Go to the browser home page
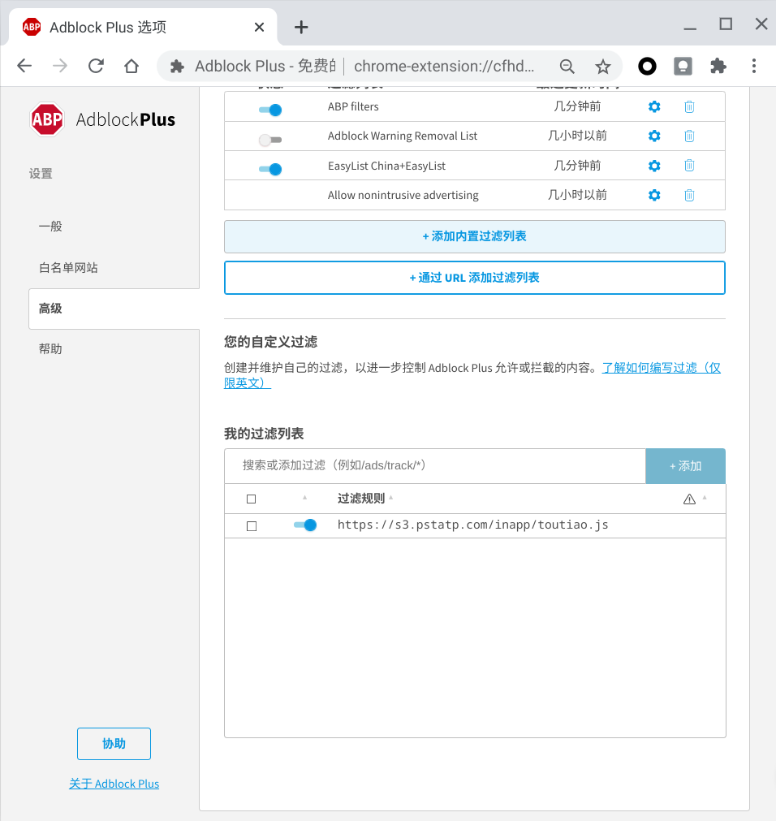This screenshot has width=776, height=821. 131,66
